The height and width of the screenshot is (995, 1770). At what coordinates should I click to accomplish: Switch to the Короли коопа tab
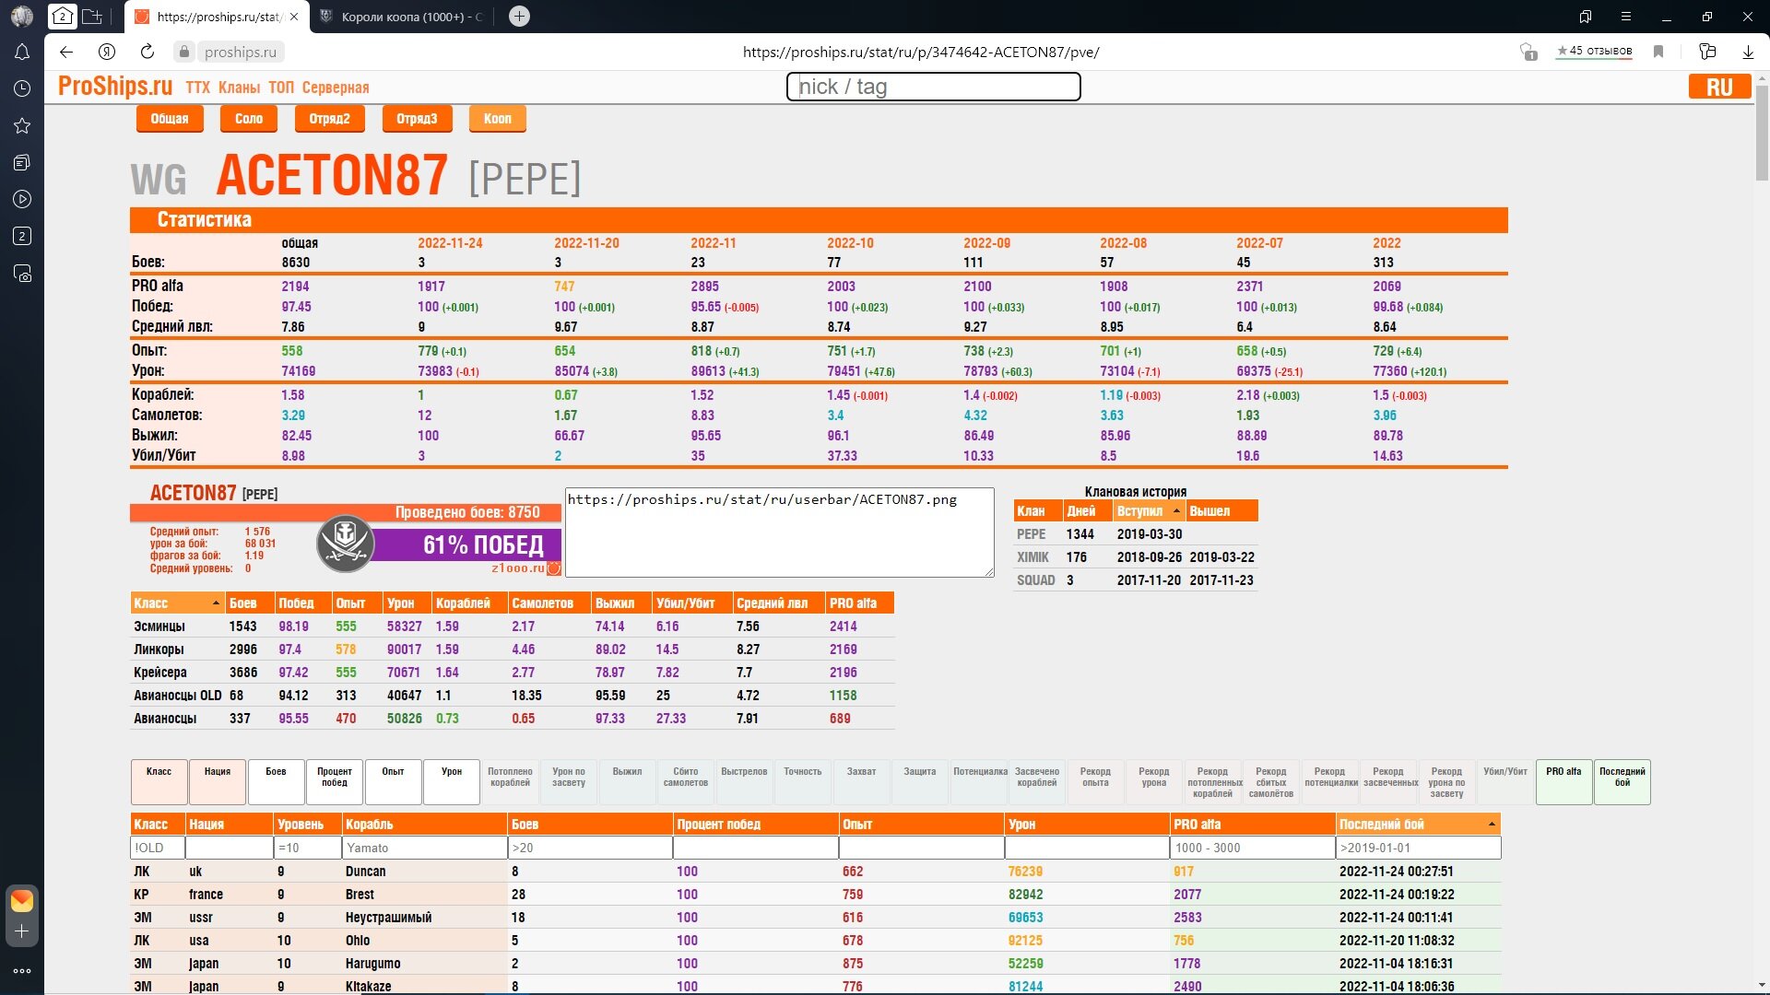coord(402,17)
